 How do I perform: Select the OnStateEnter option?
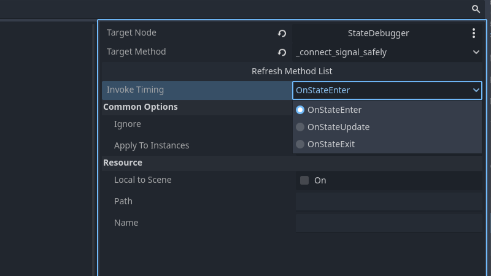coord(334,110)
